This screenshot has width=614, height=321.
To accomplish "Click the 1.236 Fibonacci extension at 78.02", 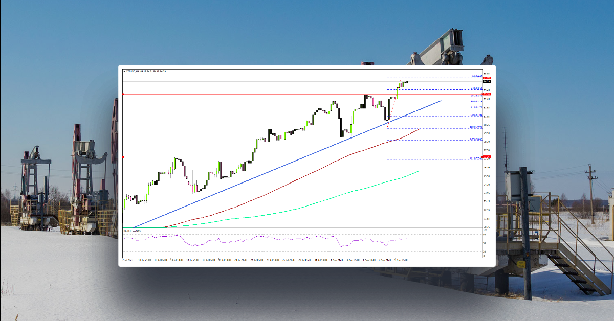I will (x=475, y=139).
